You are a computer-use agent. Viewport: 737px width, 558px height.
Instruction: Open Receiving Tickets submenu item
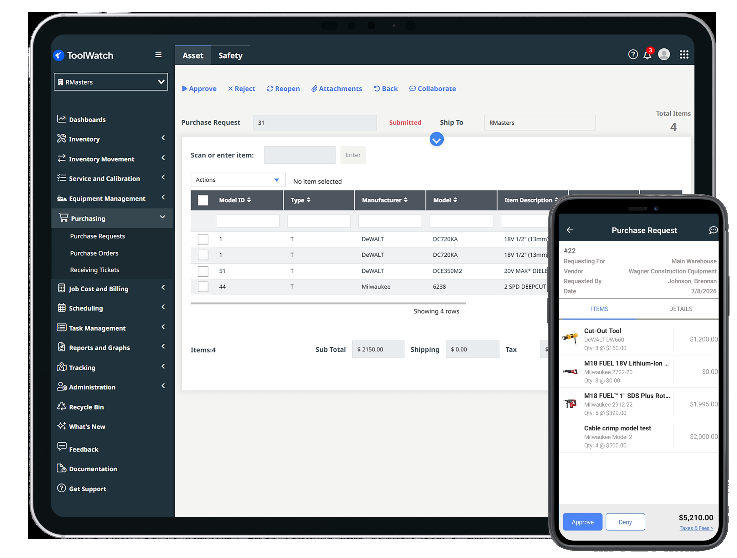point(95,270)
